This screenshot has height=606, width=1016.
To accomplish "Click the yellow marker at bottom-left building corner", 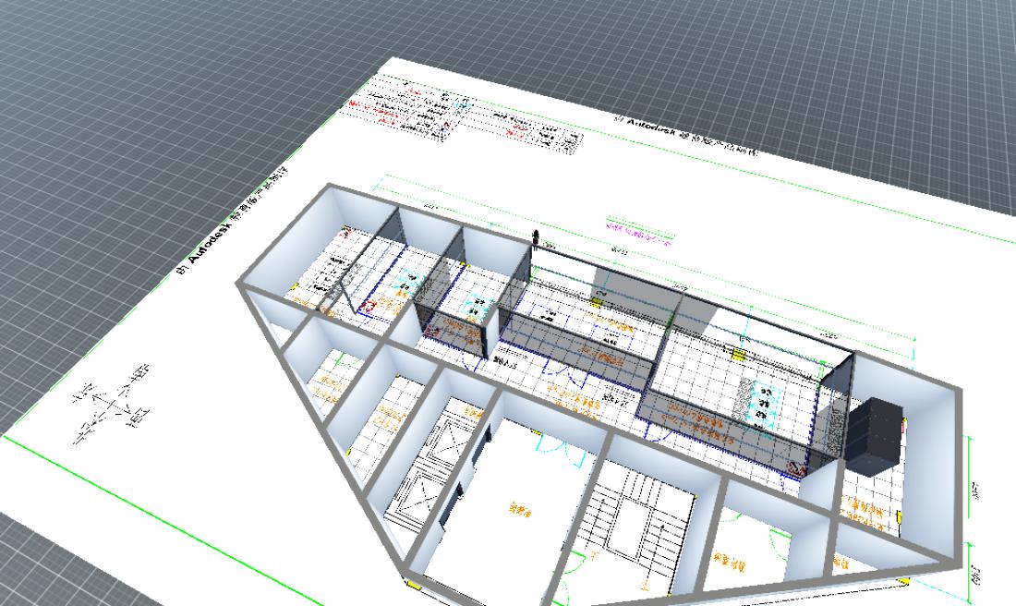I will [x=412, y=584].
